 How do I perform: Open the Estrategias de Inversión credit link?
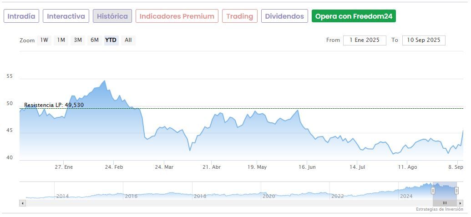pyautogui.click(x=439, y=209)
